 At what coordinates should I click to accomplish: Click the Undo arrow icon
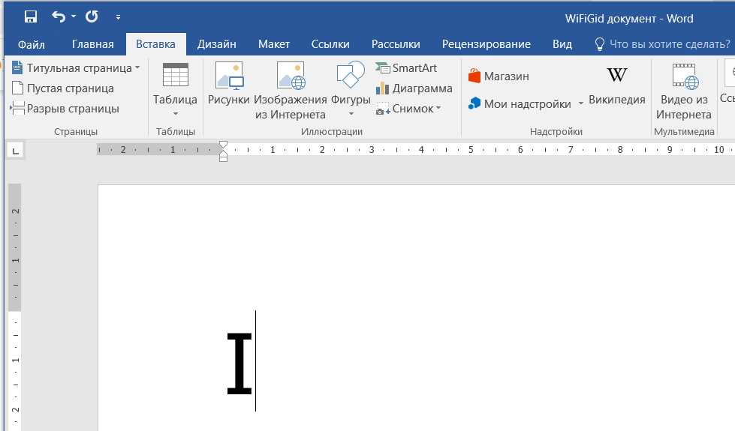(59, 16)
